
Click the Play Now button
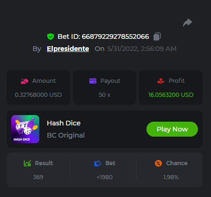coord(172,129)
